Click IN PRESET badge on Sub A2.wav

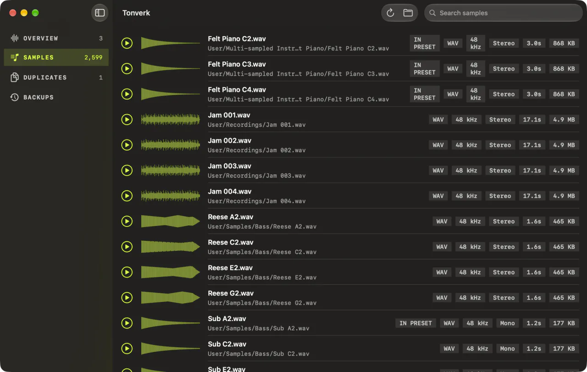tap(415, 323)
